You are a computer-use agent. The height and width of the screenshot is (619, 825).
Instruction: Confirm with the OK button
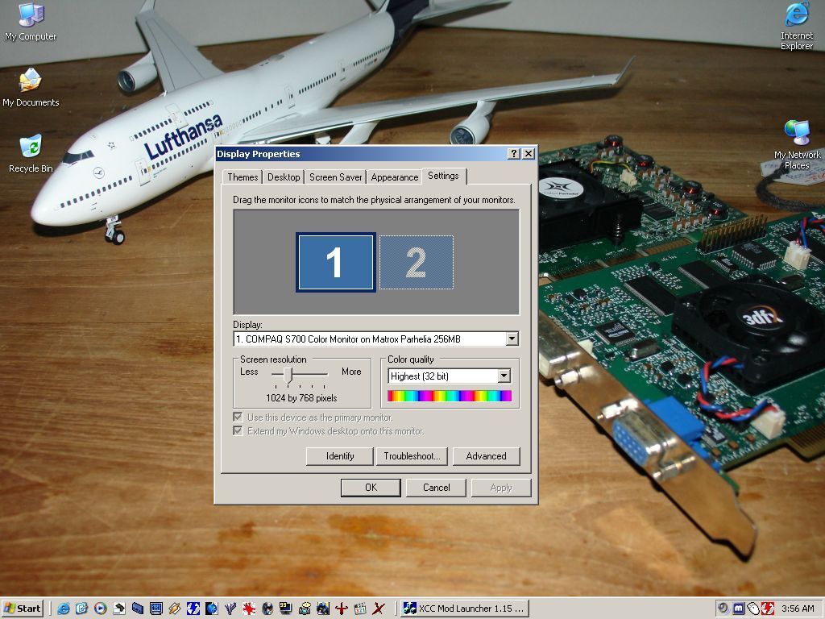(371, 488)
